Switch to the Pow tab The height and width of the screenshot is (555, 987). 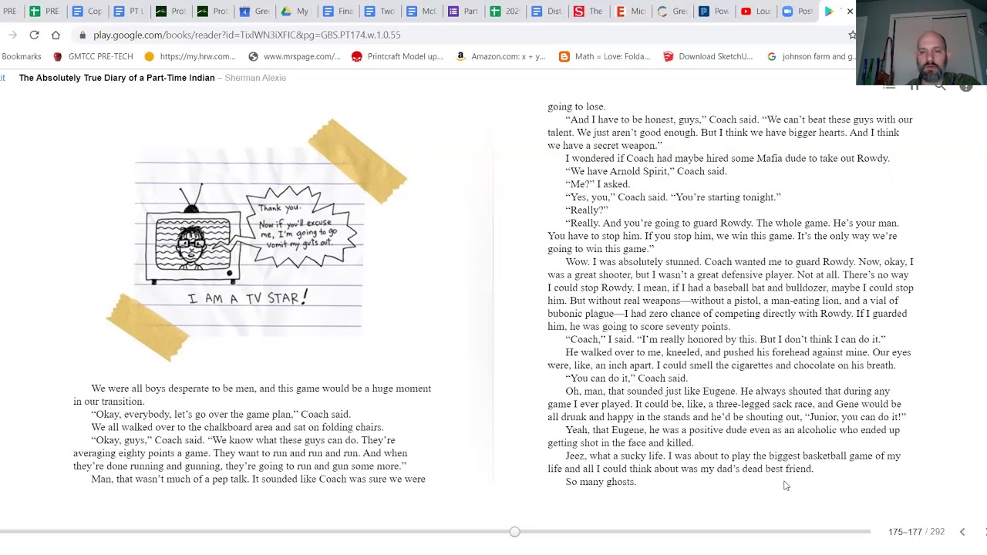[713, 12]
